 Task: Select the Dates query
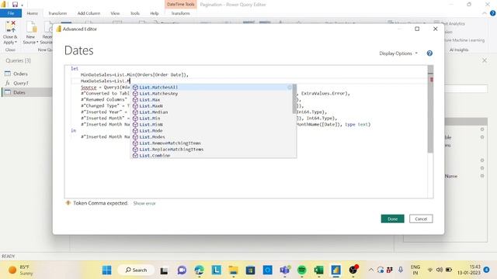[26, 92]
